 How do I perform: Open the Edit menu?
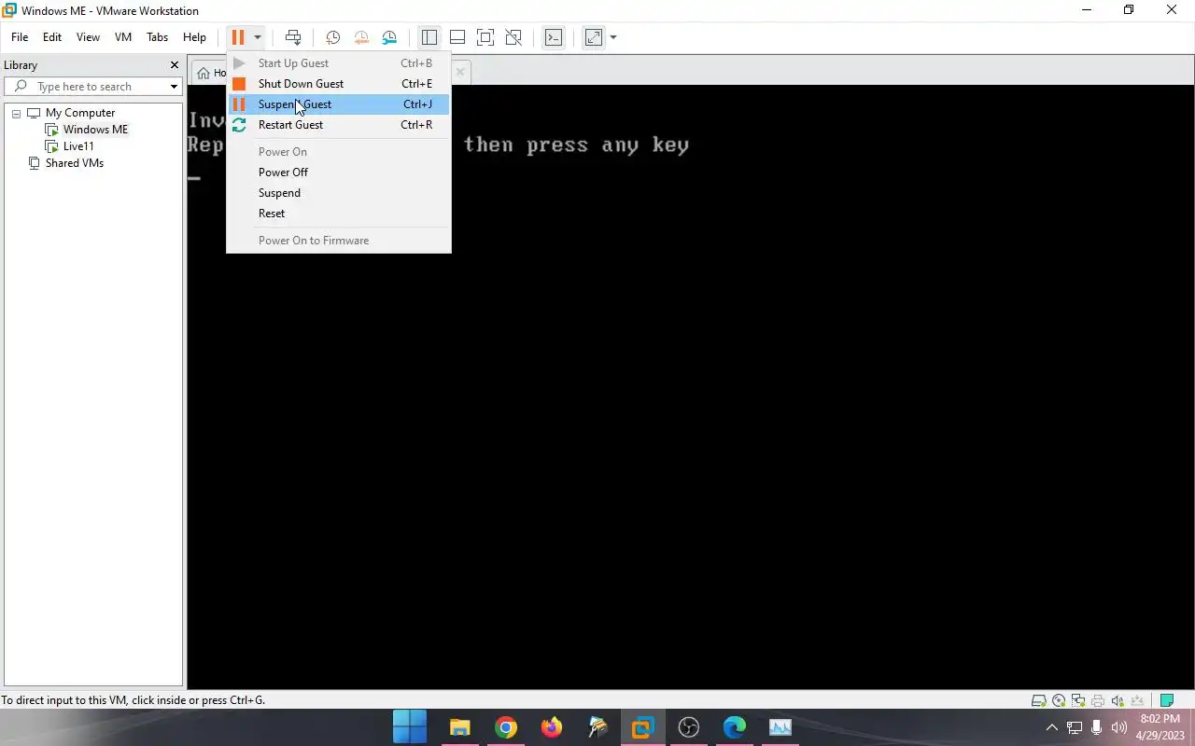pos(52,37)
